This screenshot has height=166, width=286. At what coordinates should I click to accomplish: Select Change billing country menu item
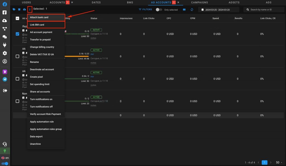[46, 47]
